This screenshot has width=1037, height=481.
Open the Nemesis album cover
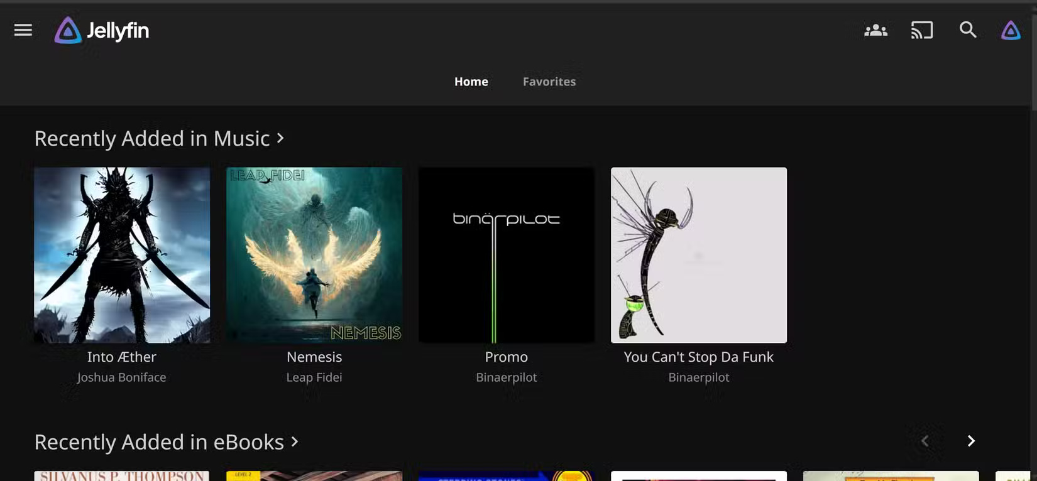(x=314, y=255)
